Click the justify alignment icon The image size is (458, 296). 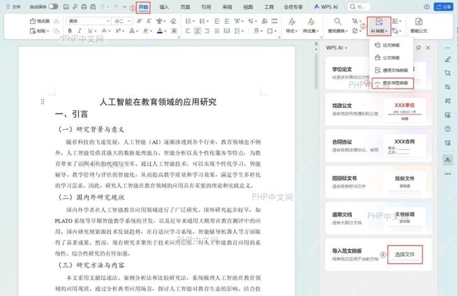[216, 31]
